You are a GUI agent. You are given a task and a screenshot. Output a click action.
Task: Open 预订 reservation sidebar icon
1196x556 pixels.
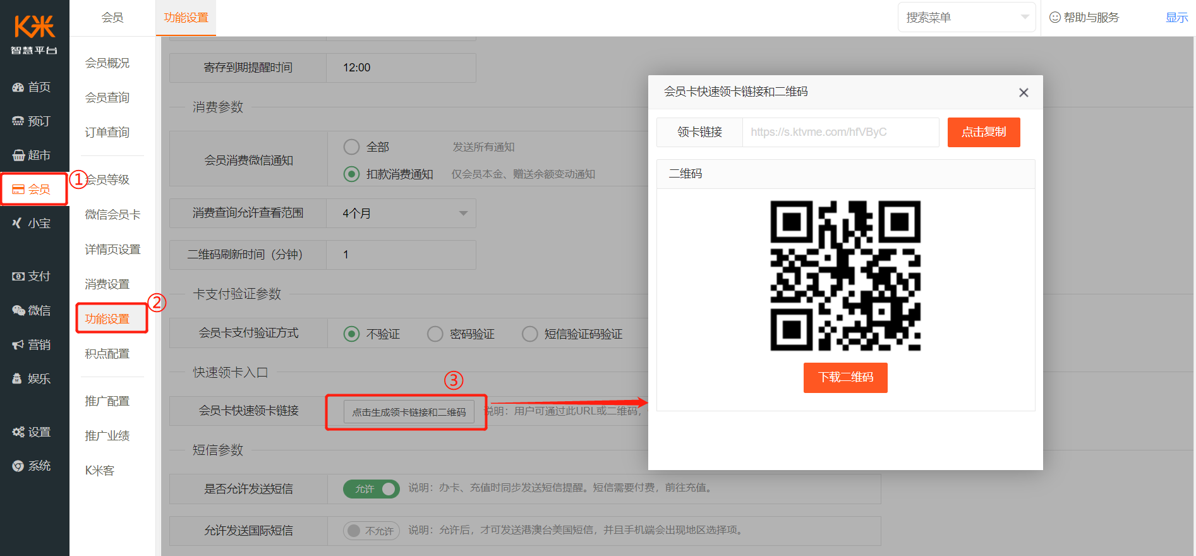coord(18,121)
